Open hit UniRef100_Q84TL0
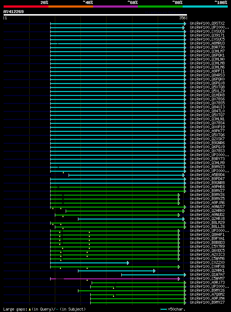Image resolution: width=231 pixels, height=312 pixels. [x=207, y=111]
